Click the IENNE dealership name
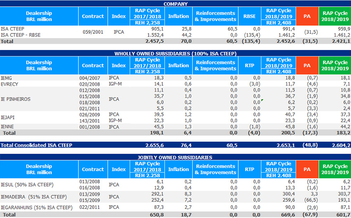351x218 pixels. 7,127
